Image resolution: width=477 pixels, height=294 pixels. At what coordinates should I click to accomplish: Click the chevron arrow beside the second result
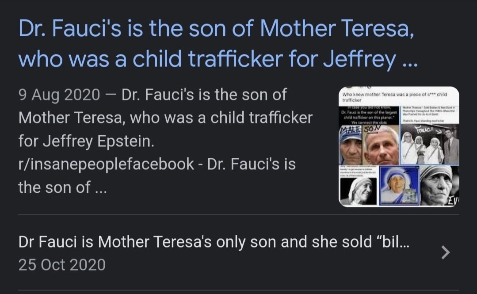446,252
